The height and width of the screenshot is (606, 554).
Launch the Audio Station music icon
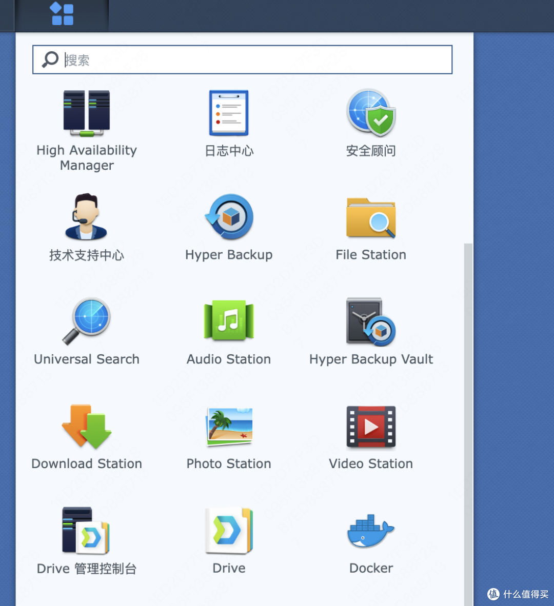coord(229,320)
